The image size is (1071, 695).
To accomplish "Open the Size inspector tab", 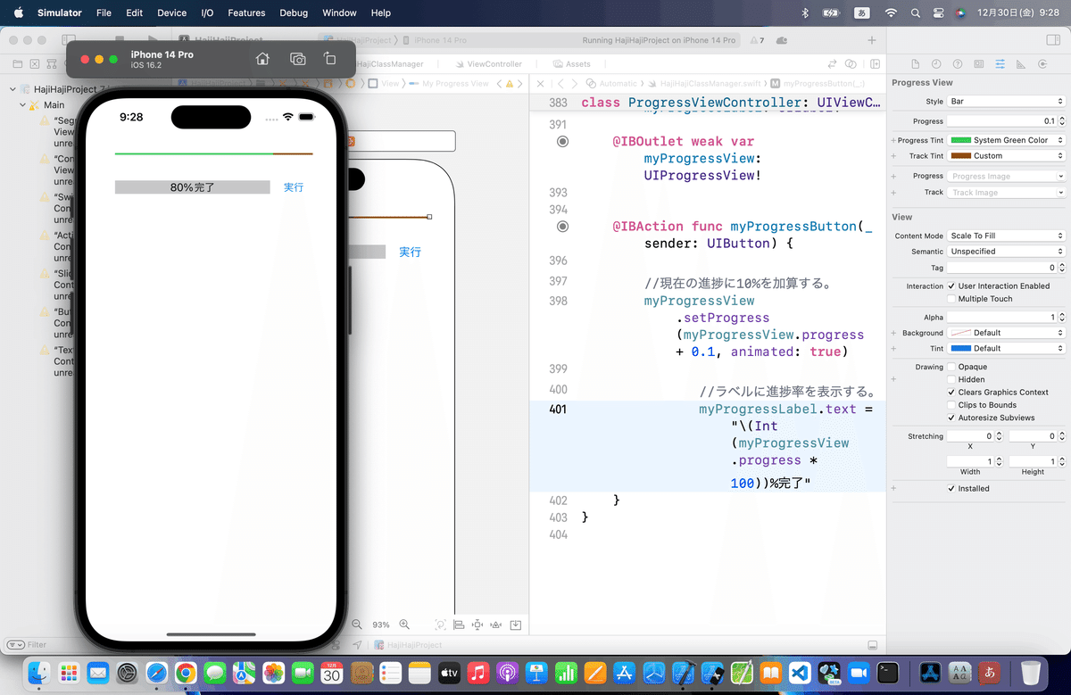I will click(1020, 64).
